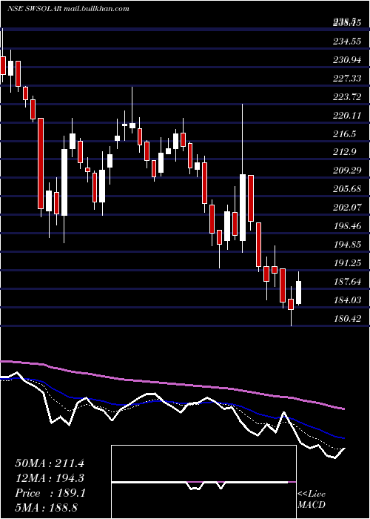Click the Live MACD label
This screenshot has height=519, width=370.
pyautogui.click(x=312, y=500)
